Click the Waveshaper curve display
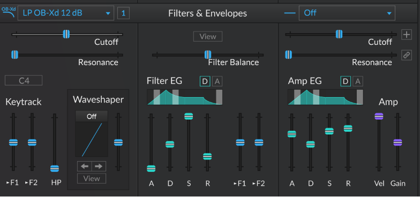Viewport: 420px width, 197px height. (92, 140)
